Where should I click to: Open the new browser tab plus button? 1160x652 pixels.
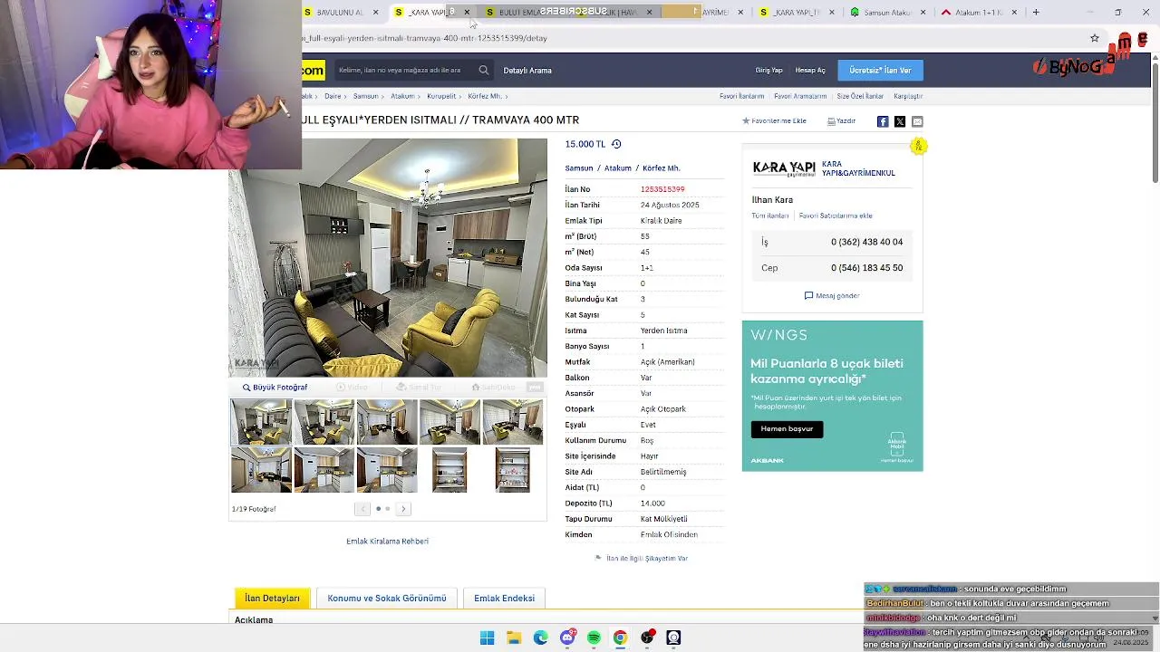pyautogui.click(x=1036, y=12)
